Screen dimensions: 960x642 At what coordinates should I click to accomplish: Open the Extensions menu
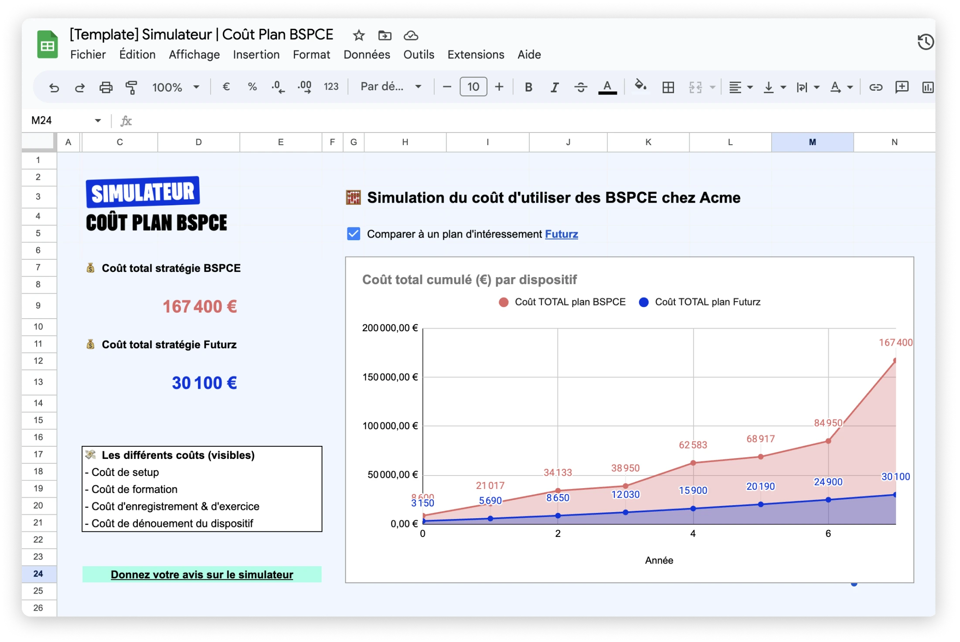pyautogui.click(x=476, y=54)
